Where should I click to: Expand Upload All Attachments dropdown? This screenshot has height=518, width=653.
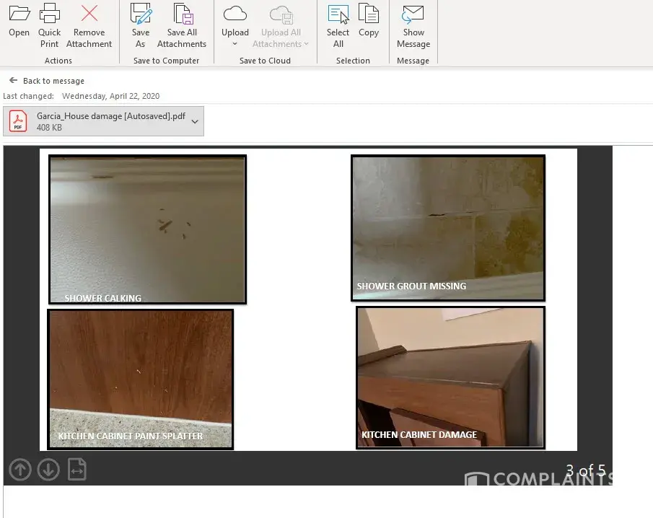(x=306, y=44)
